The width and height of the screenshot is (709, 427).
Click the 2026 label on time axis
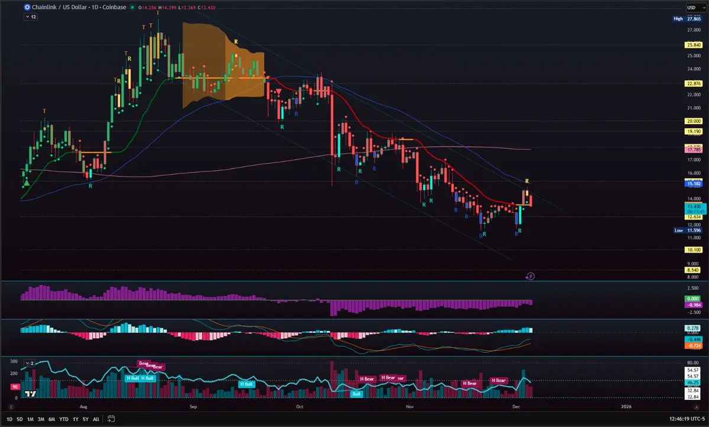click(x=626, y=407)
